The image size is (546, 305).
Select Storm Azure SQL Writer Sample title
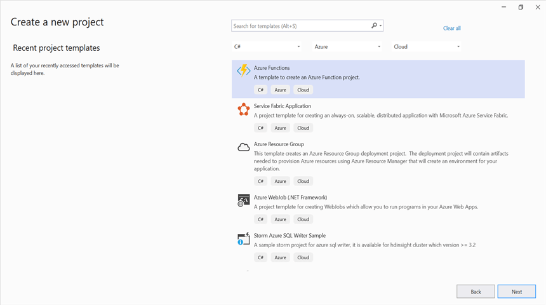point(290,236)
